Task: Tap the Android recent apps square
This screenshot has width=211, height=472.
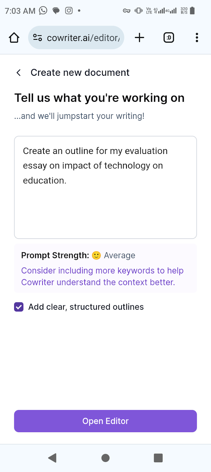Action: (158, 458)
